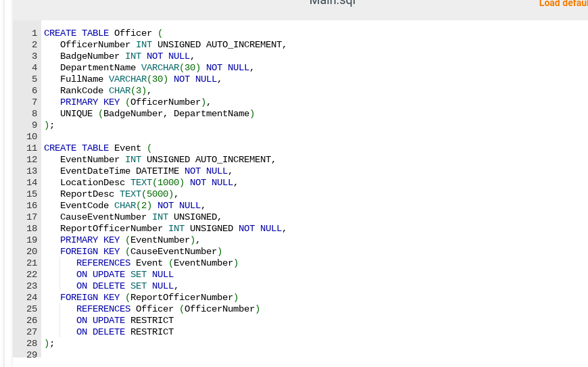
Task: Click 'ON UPDATE RESTRICT' line
Action: pyautogui.click(x=125, y=320)
